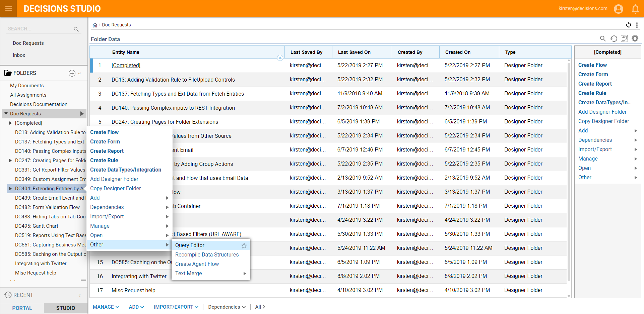The image size is (644, 314).
Task: Open the [Completed] folder link in table
Action: (x=126, y=66)
